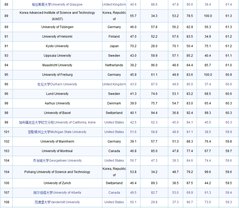Select the University of Zurich cell
Image resolution: width=239 pixels, height=208 pixels.
point(57,183)
